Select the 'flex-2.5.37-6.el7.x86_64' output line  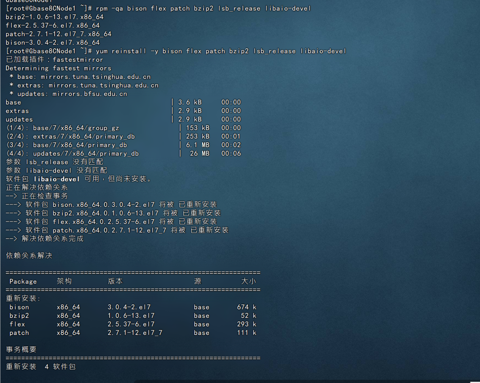(53, 25)
